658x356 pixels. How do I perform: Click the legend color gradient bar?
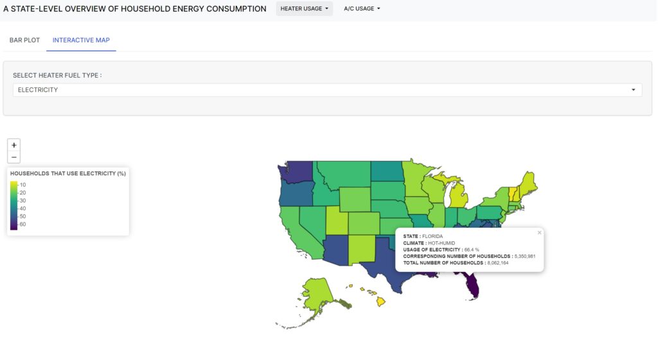click(x=14, y=205)
